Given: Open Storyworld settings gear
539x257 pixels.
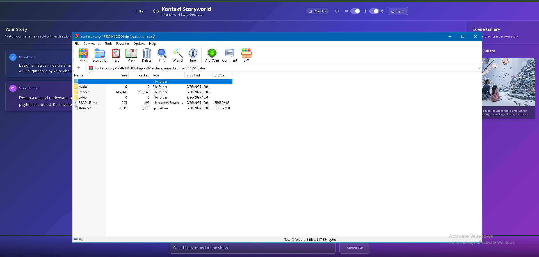Looking at the screenshot, I should pyautogui.click(x=337, y=11).
